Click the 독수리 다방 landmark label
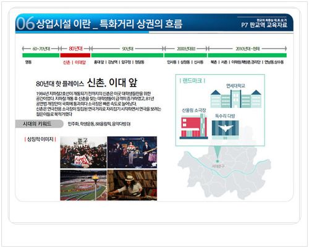 (225, 116)
